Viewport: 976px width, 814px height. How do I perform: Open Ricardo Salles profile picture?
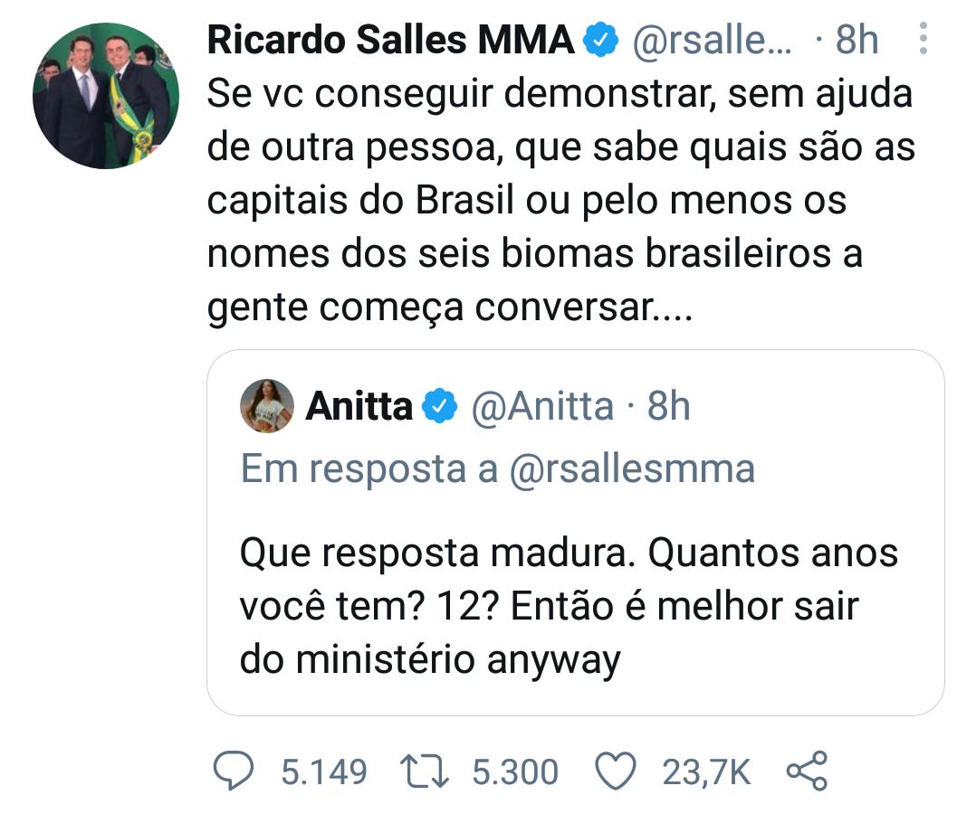pos(106,96)
